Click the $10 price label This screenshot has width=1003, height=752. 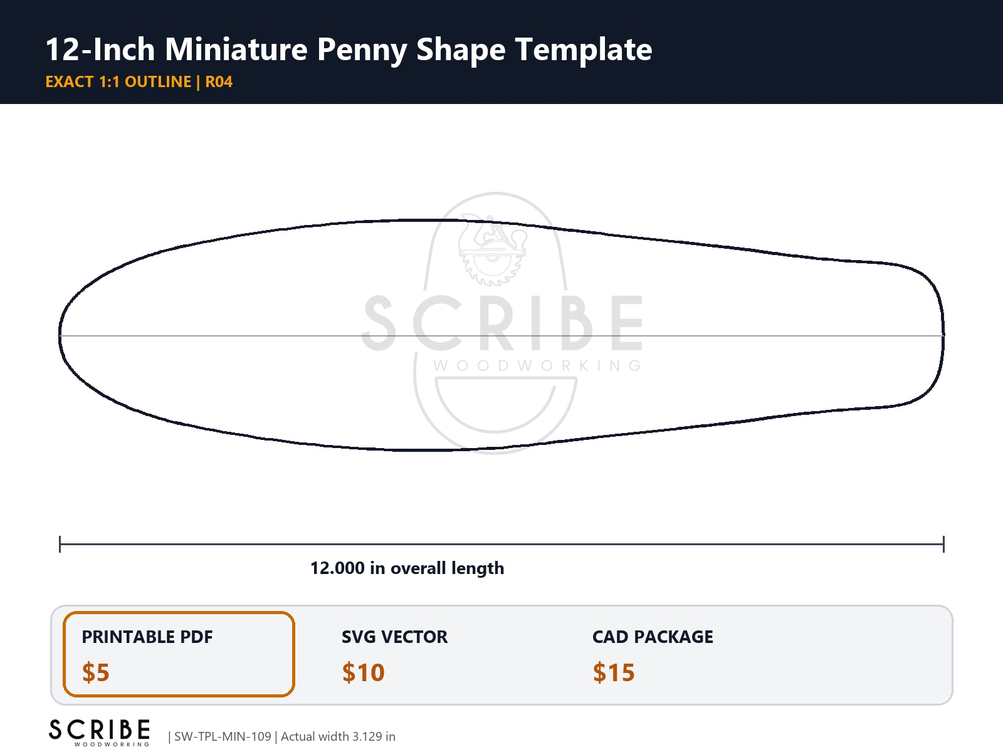click(x=364, y=672)
